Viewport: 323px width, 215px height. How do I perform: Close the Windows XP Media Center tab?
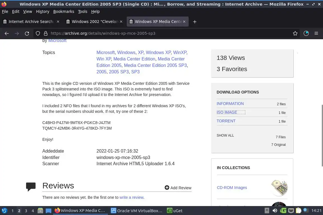tap(184, 22)
